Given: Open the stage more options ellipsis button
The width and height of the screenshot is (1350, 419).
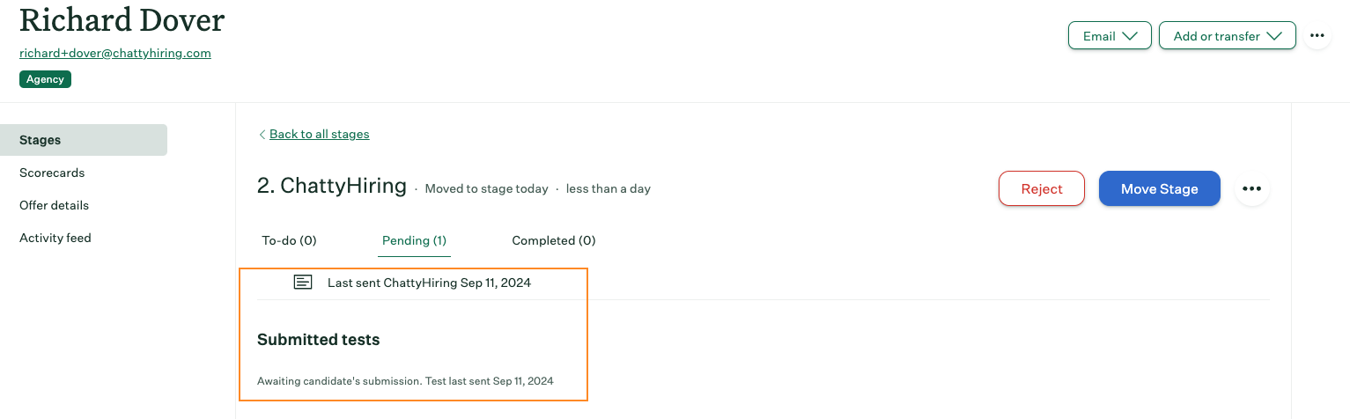Looking at the screenshot, I should click(x=1251, y=188).
